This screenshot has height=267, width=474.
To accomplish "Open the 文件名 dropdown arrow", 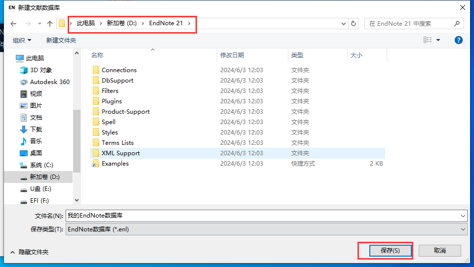I will (463, 216).
